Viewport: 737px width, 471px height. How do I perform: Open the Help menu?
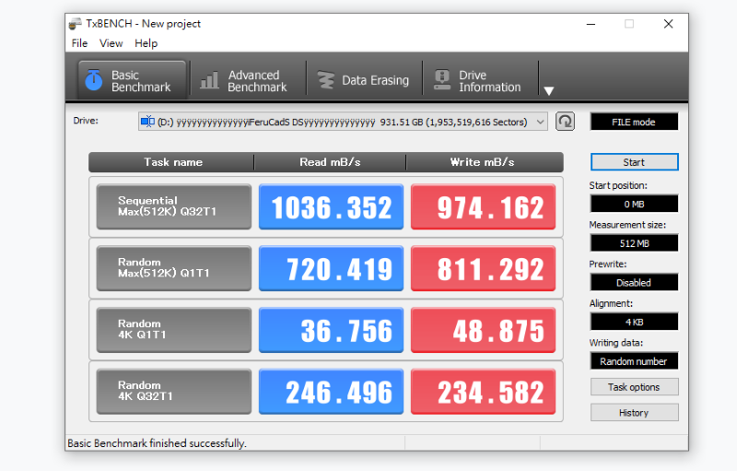[146, 43]
